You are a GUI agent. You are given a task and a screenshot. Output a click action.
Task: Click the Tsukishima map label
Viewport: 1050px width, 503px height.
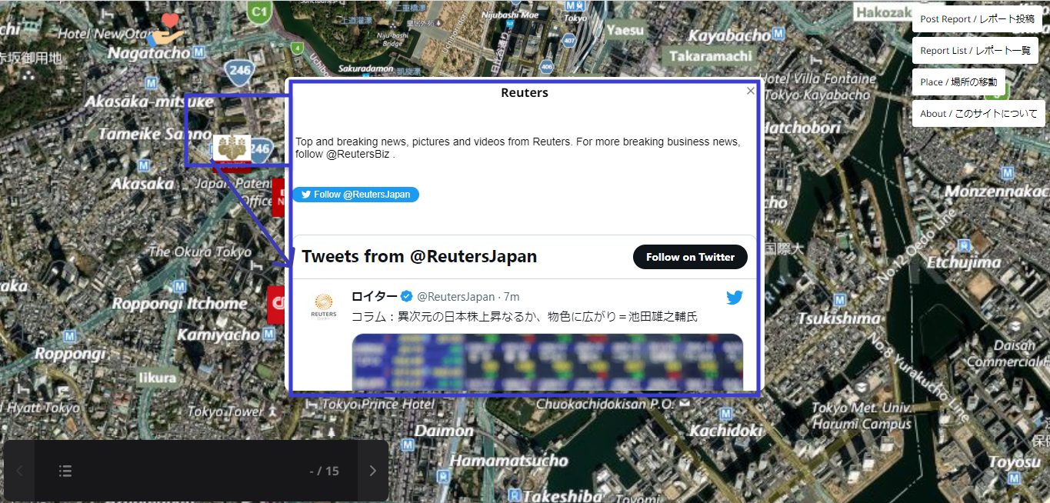tap(838, 318)
